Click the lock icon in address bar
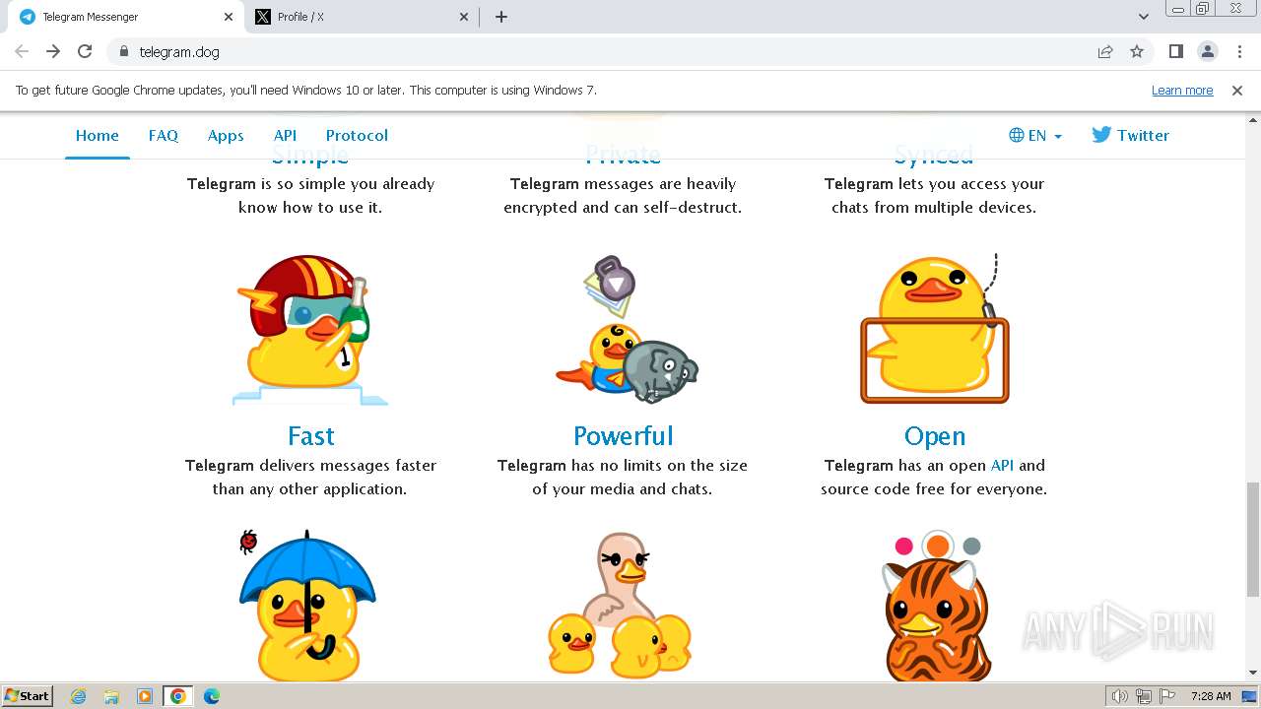 point(124,51)
